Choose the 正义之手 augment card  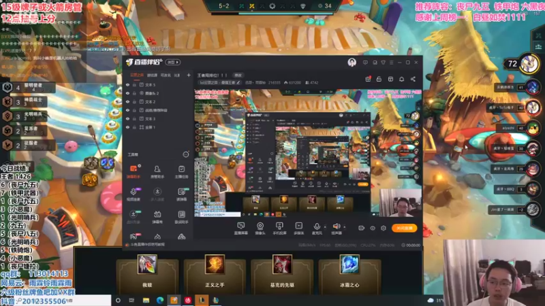tap(215, 275)
